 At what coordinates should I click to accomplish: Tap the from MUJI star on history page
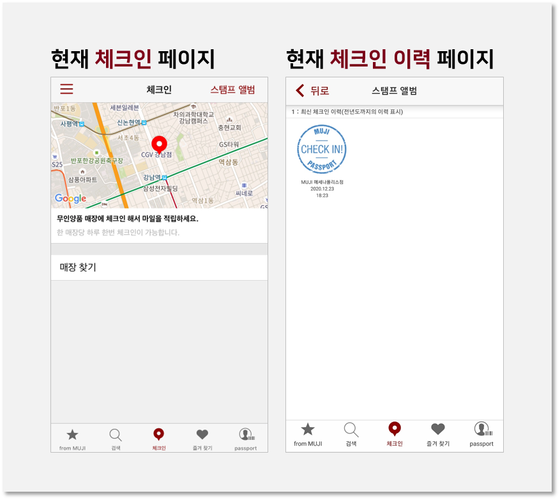click(x=306, y=434)
